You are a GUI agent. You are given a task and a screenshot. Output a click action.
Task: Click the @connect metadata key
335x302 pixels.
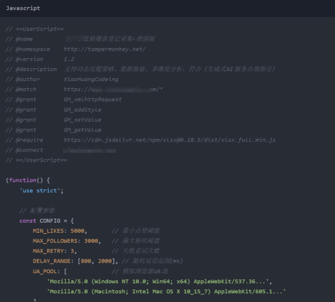tap(29, 150)
